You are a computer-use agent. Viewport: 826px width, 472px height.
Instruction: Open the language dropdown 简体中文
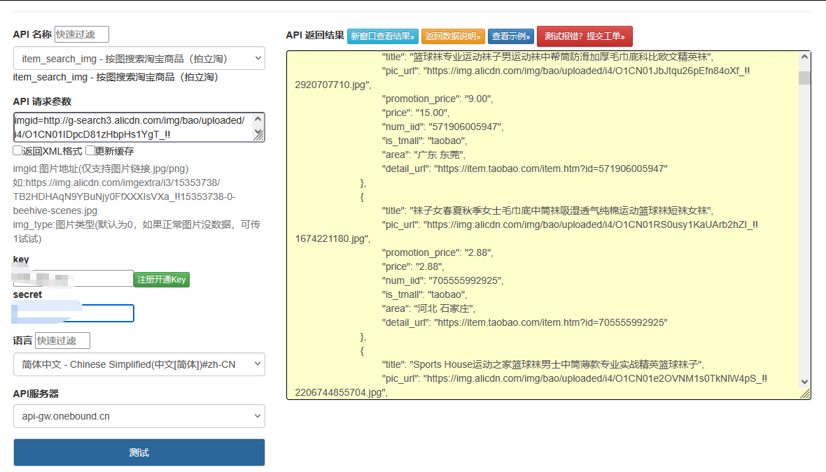(139, 364)
